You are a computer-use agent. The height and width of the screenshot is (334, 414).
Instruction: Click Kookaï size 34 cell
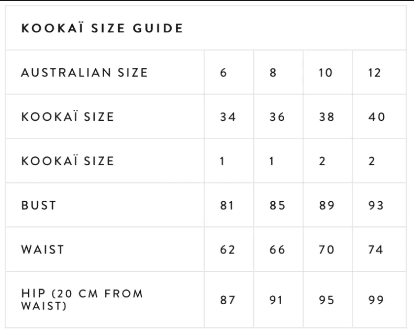[228, 117]
